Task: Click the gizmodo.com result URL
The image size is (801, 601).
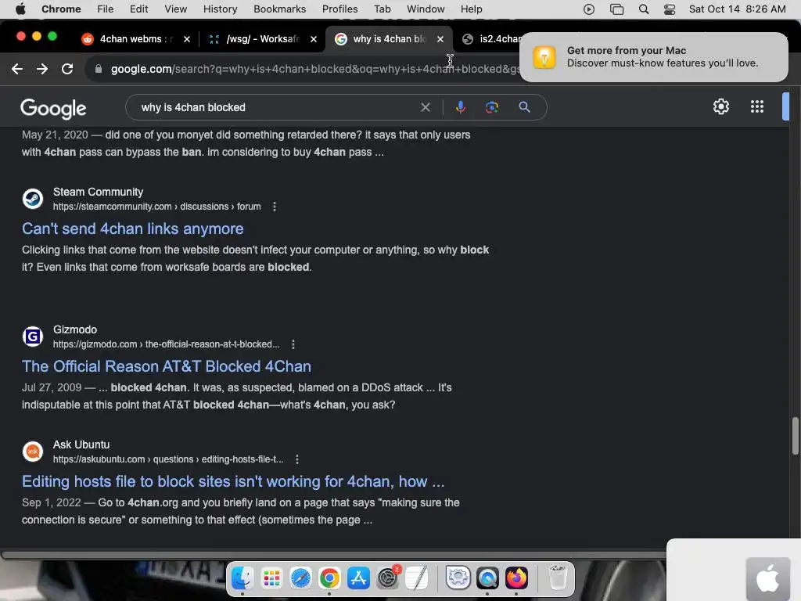Action: 167,344
